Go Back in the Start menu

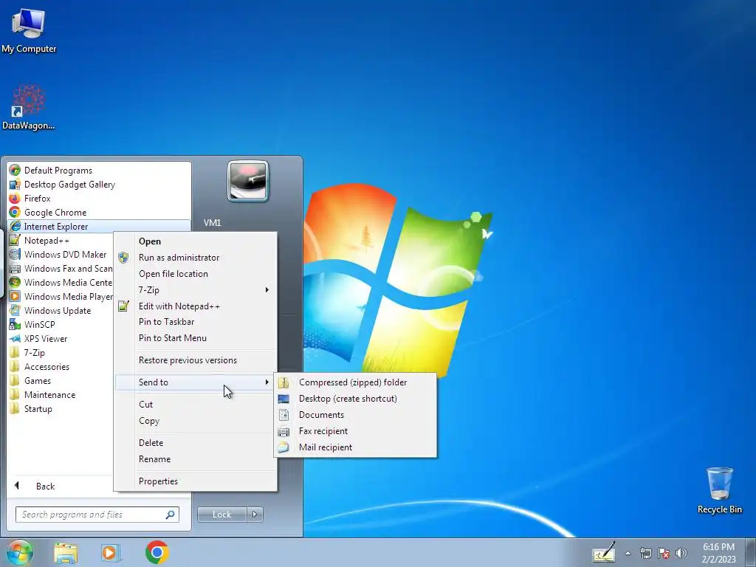click(x=61, y=486)
